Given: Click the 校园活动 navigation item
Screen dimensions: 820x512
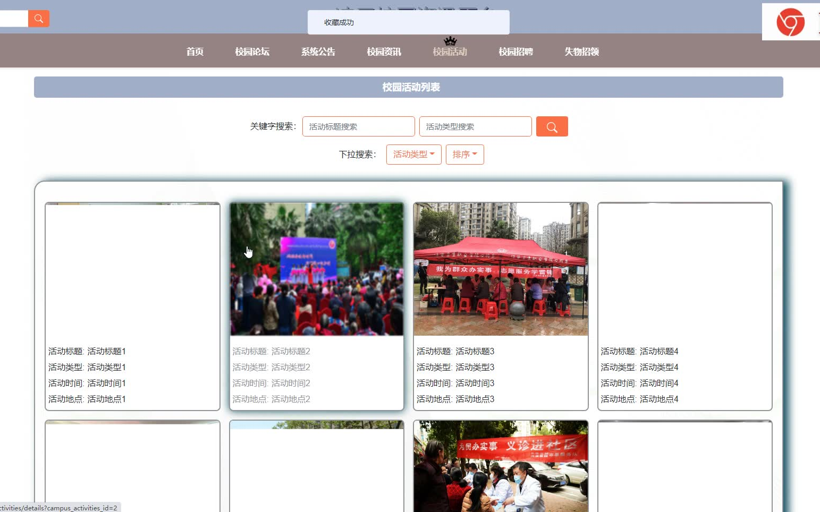Looking at the screenshot, I should pos(450,52).
